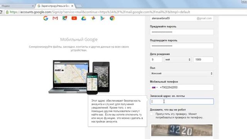This screenshot has height=139, width=247.
Task: Click the Google G logo icon
Action: [46, 18]
